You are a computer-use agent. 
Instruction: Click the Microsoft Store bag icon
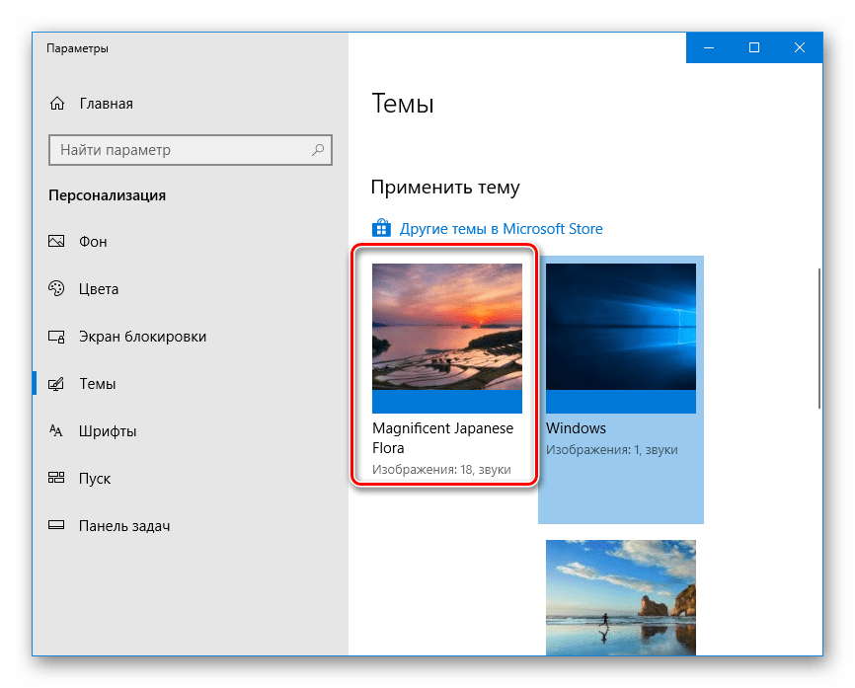pos(381,229)
